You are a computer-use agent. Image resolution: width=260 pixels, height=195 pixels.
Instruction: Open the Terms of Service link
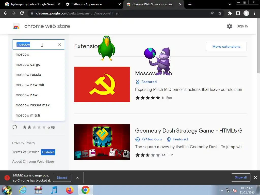(26, 152)
